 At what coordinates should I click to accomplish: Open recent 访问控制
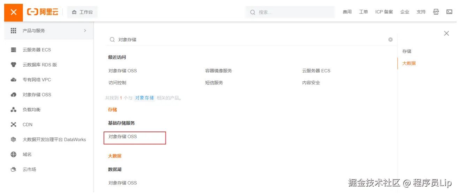pos(117,83)
